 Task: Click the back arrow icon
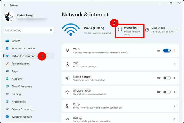tap(5, 5)
